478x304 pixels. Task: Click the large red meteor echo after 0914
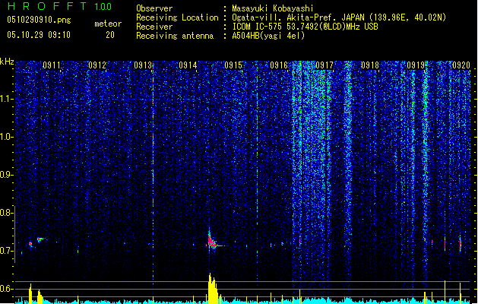tap(212, 242)
